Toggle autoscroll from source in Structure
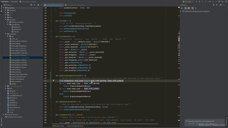Screen dimensions: 228x128 click(196, 8)
